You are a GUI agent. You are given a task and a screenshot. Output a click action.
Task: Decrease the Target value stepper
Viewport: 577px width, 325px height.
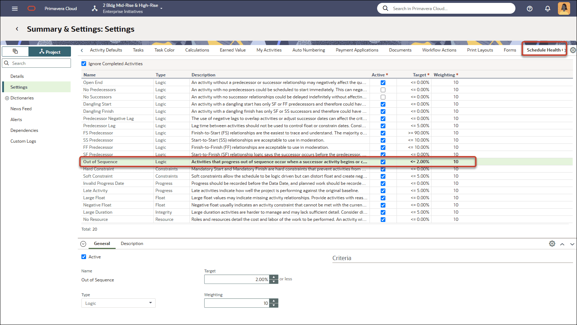click(x=274, y=281)
